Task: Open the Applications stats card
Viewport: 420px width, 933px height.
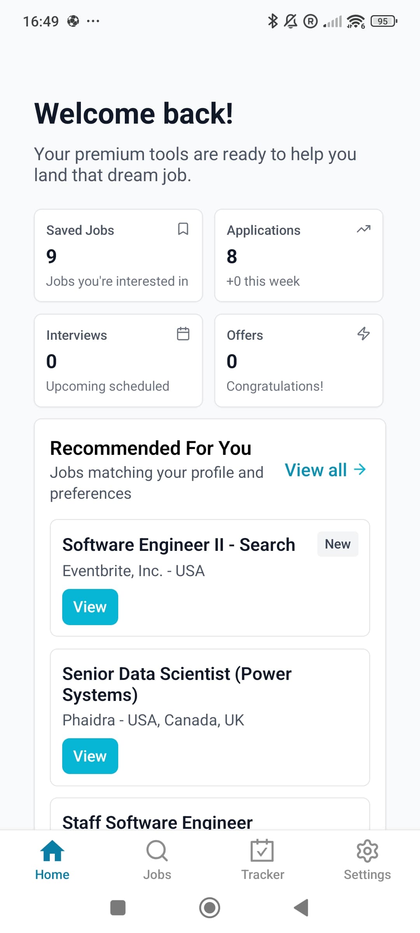Action: tap(299, 255)
